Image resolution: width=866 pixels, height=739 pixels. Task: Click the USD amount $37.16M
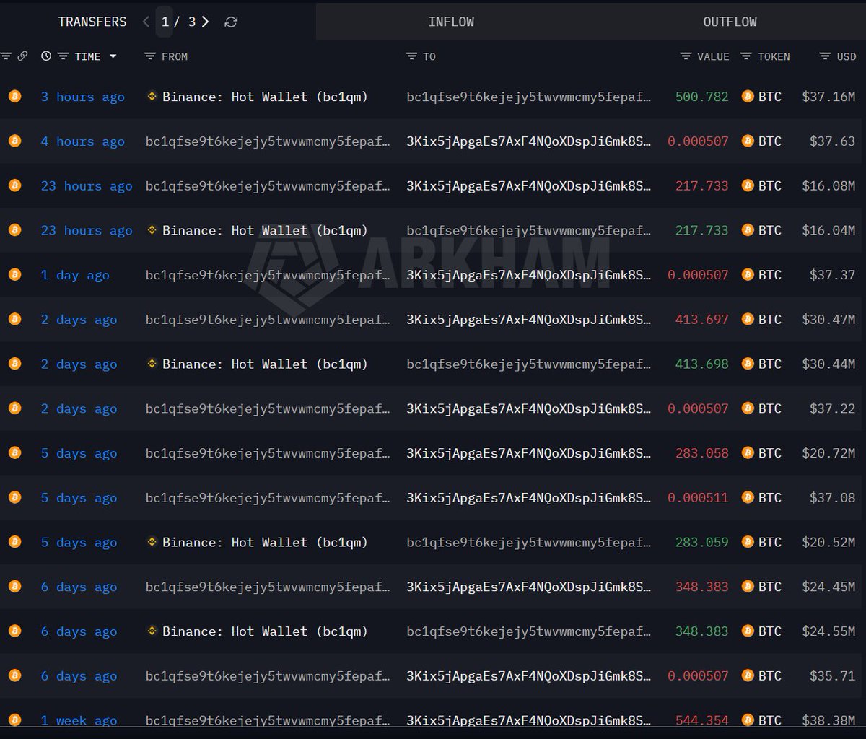pyautogui.click(x=828, y=97)
